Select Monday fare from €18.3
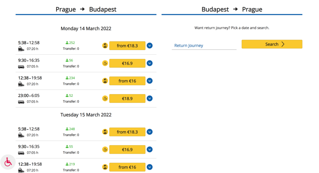This screenshot has width=319, height=173. coord(127,46)
